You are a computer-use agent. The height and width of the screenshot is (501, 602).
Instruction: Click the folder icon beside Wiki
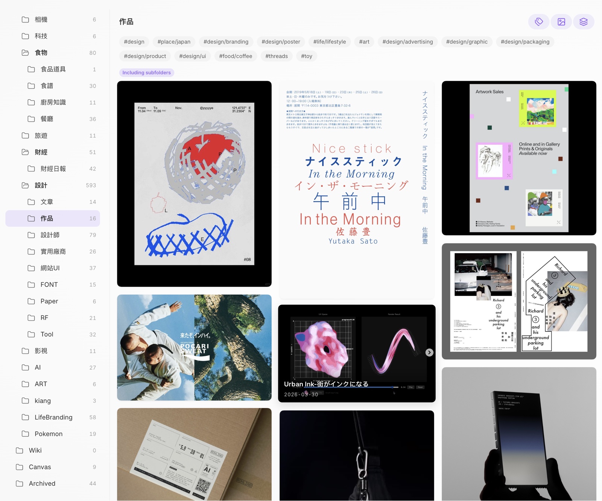tap(20, 450)
